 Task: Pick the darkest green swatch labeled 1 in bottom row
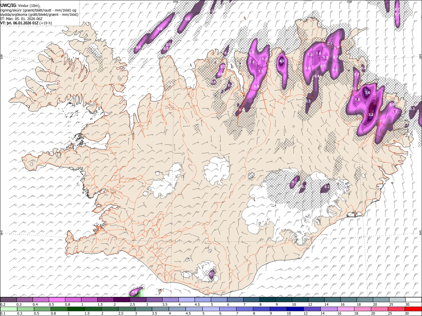coord(76,309)
